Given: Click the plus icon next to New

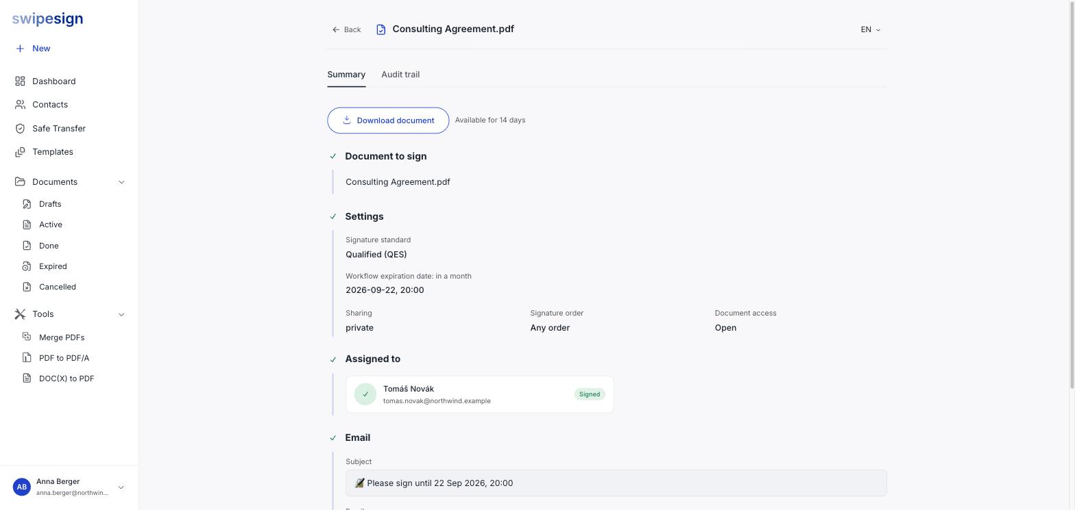Looking at the screenshot, I should point(20,49).
